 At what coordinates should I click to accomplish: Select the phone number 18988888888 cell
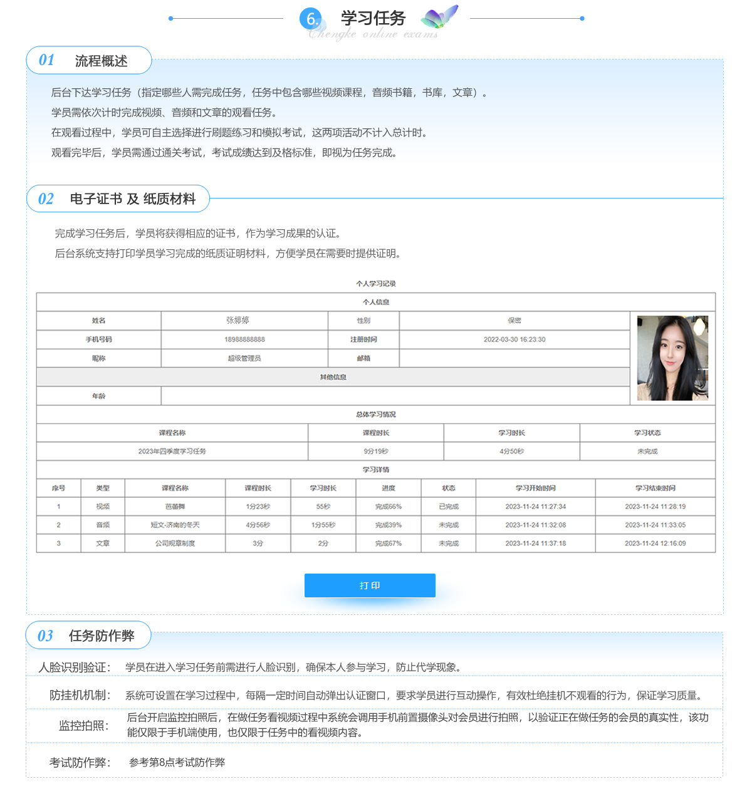pos(244,339)
